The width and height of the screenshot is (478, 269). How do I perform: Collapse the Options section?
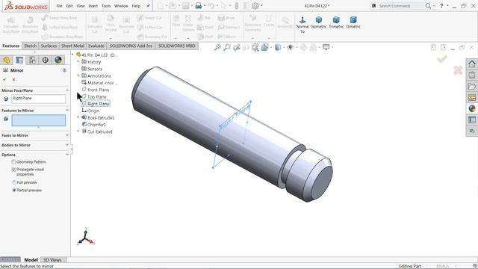point(67,155)
